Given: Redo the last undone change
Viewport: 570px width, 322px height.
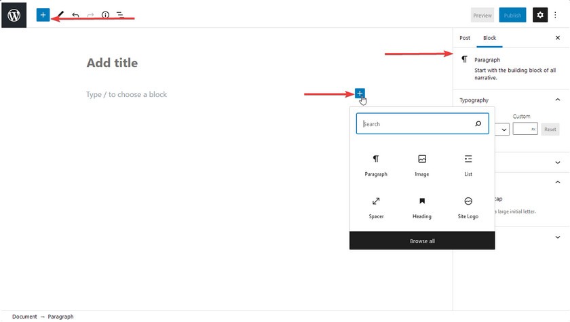Looking at the screenshot, I should point(90,15).
